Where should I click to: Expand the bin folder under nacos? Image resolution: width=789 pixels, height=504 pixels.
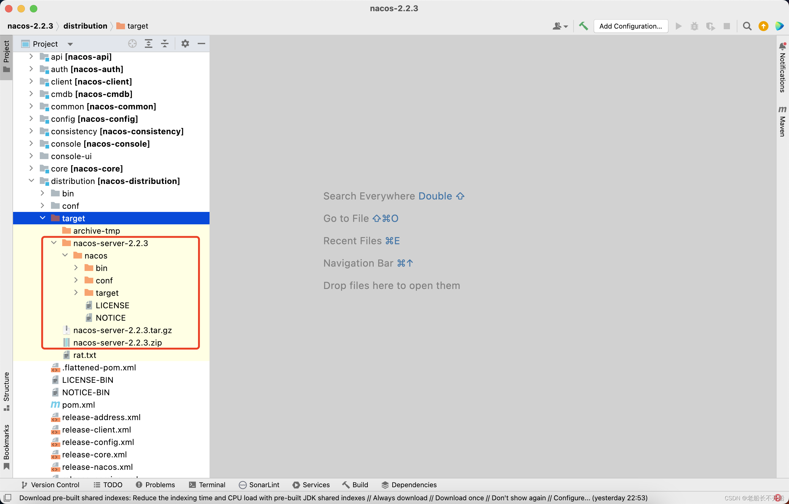click(76, 268)
